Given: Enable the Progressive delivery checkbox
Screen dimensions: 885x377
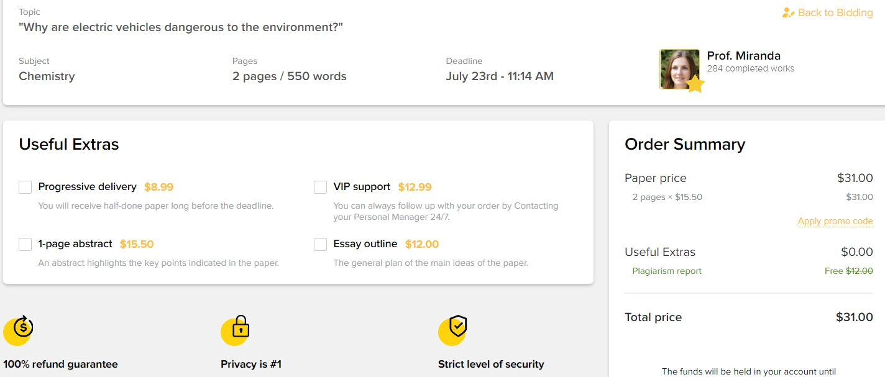Looking at the screenshot, I should point(25,187).
